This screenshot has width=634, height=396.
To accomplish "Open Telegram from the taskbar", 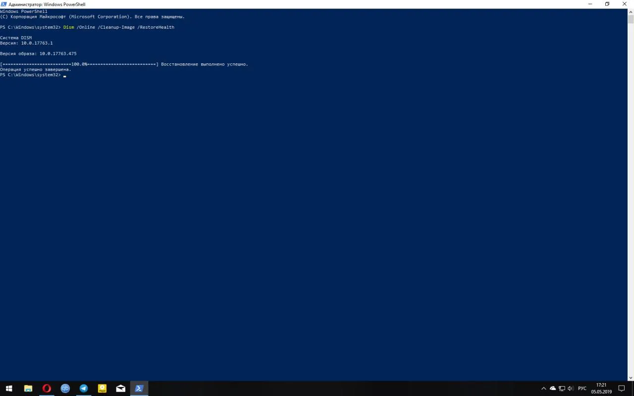I will (84, 389).
